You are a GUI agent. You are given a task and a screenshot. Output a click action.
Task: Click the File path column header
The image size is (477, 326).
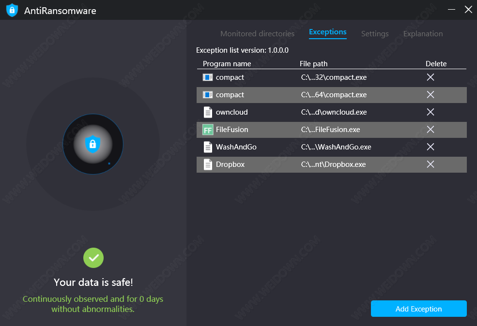[x=314, y=64]
